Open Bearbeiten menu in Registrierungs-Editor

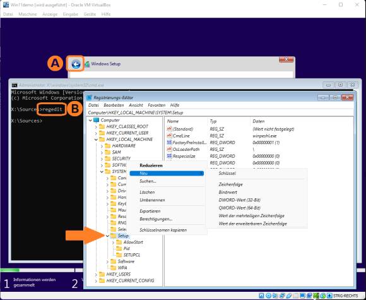tap(114, 105)
